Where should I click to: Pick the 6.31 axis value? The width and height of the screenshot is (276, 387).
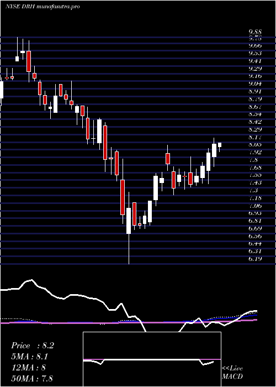coord(255,251)
